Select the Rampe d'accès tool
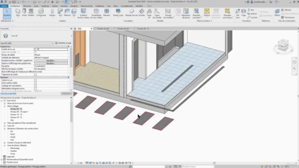Image resolution: width=299 pixels, height=168 pixels. pos(131,13)
